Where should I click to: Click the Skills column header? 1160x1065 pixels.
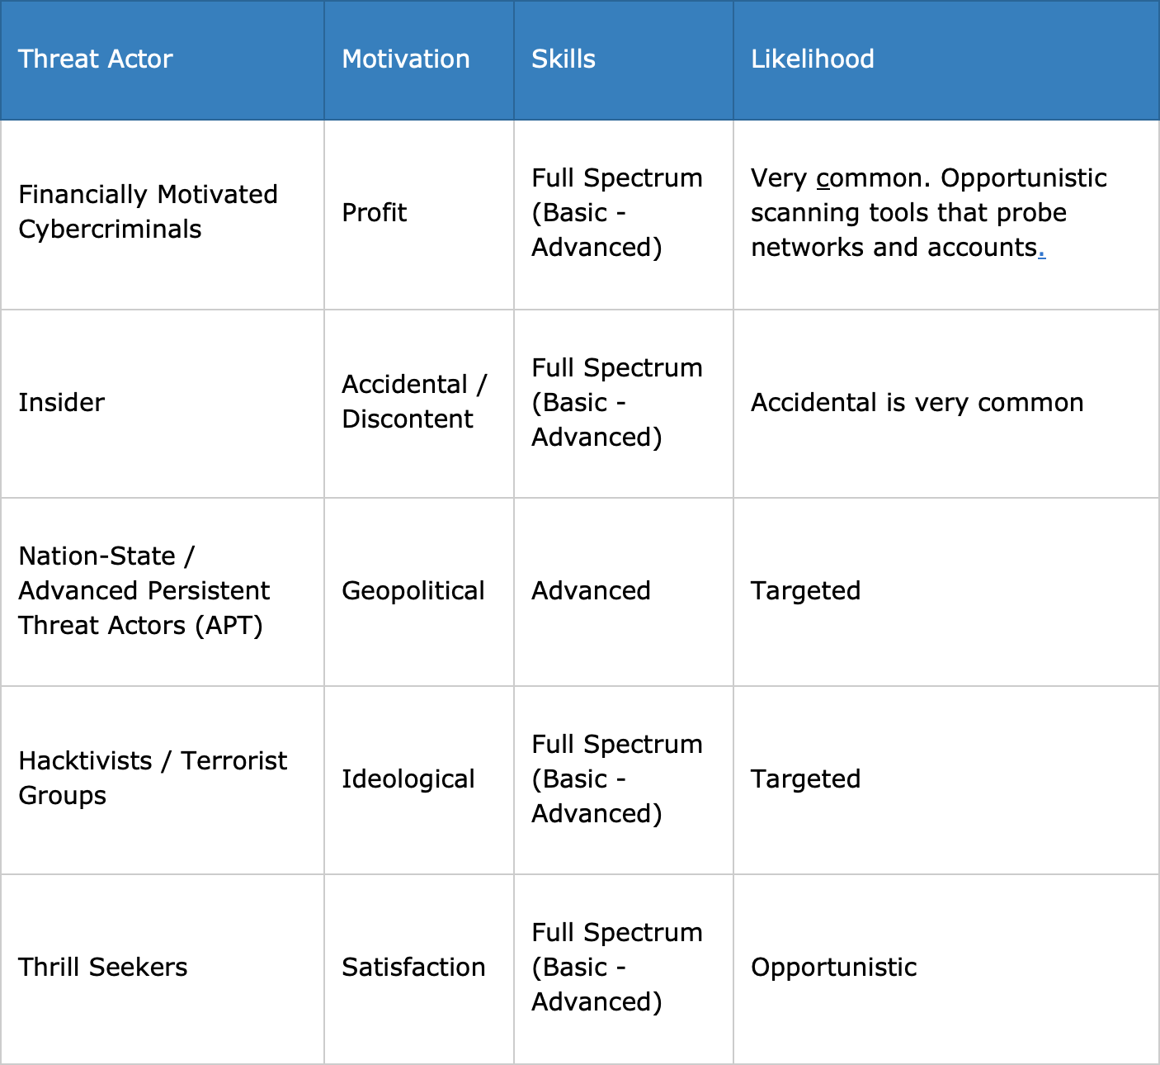pyautogui.click(x=624, y=59)
